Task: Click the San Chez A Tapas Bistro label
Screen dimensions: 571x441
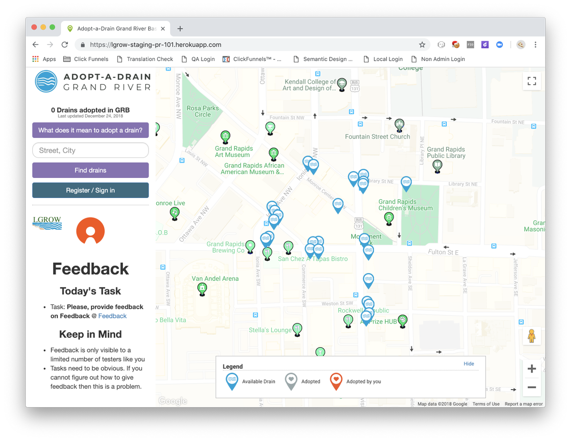Action: [x=313, y=259]
